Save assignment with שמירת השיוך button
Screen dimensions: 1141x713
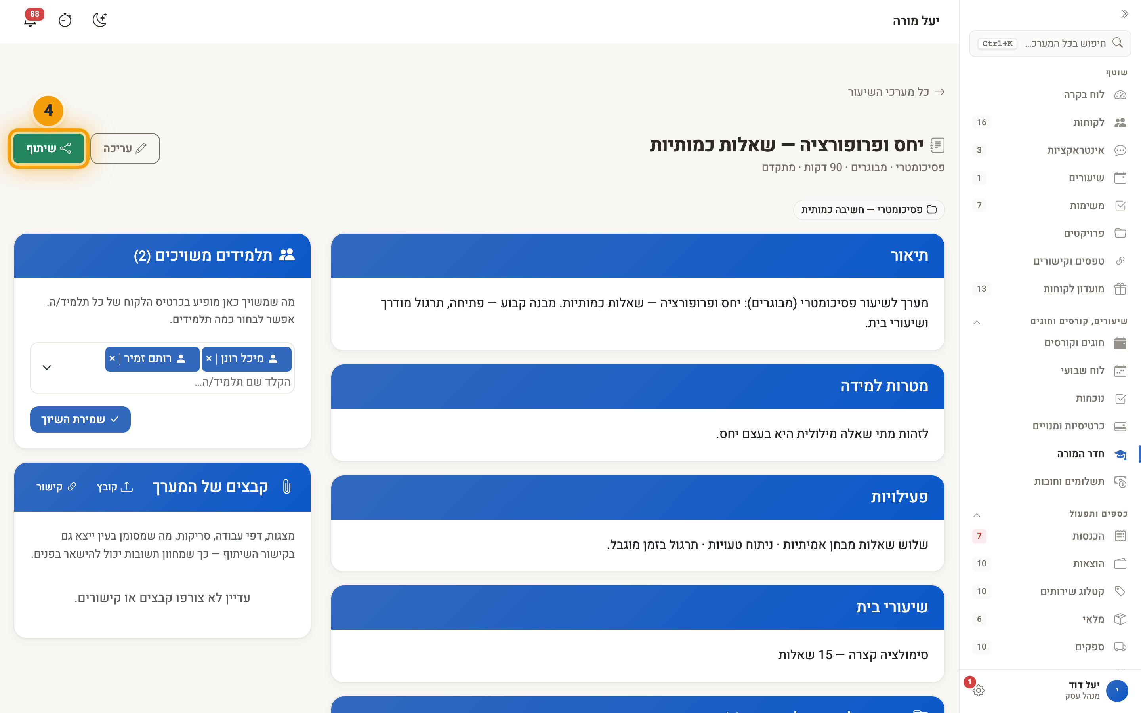pyautogui.click(x=80, y=419)
